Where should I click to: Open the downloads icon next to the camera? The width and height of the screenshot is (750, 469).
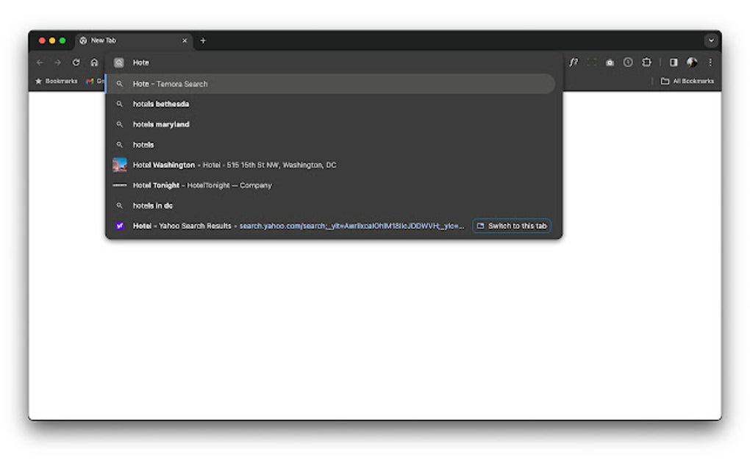coord(629,62)
